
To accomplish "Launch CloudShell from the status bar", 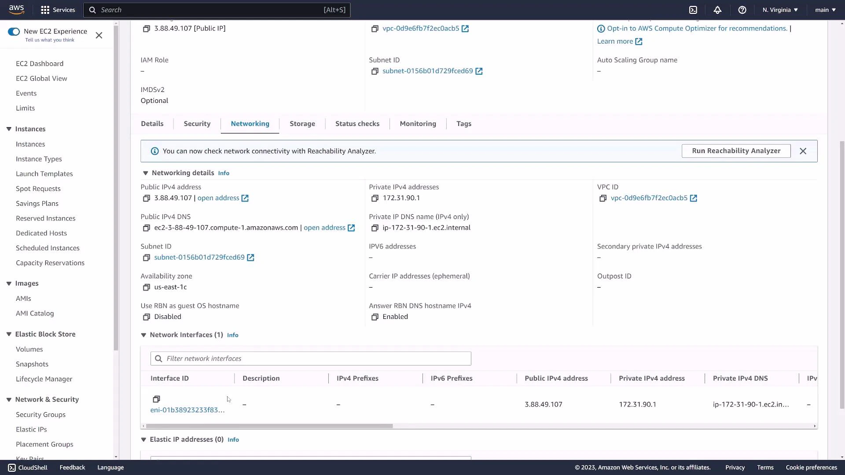I will 27,467.
